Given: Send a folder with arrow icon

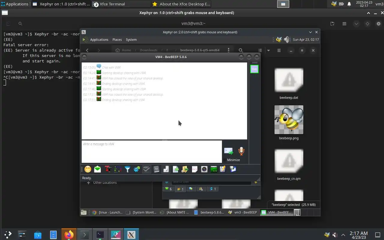Looking at the screenshot, I should coord(185,169).
